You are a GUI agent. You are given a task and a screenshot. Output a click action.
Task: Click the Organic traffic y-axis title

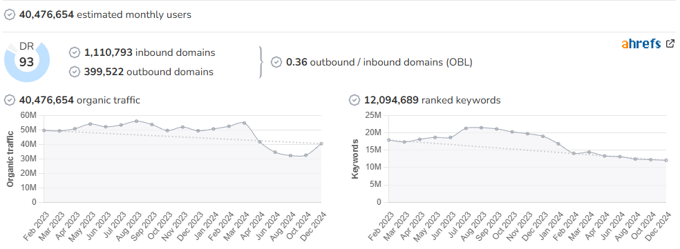click(10, 159)
